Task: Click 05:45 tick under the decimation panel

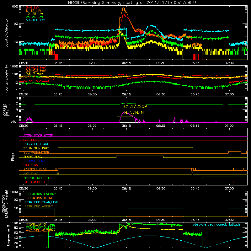Action: tap(58, 220)
